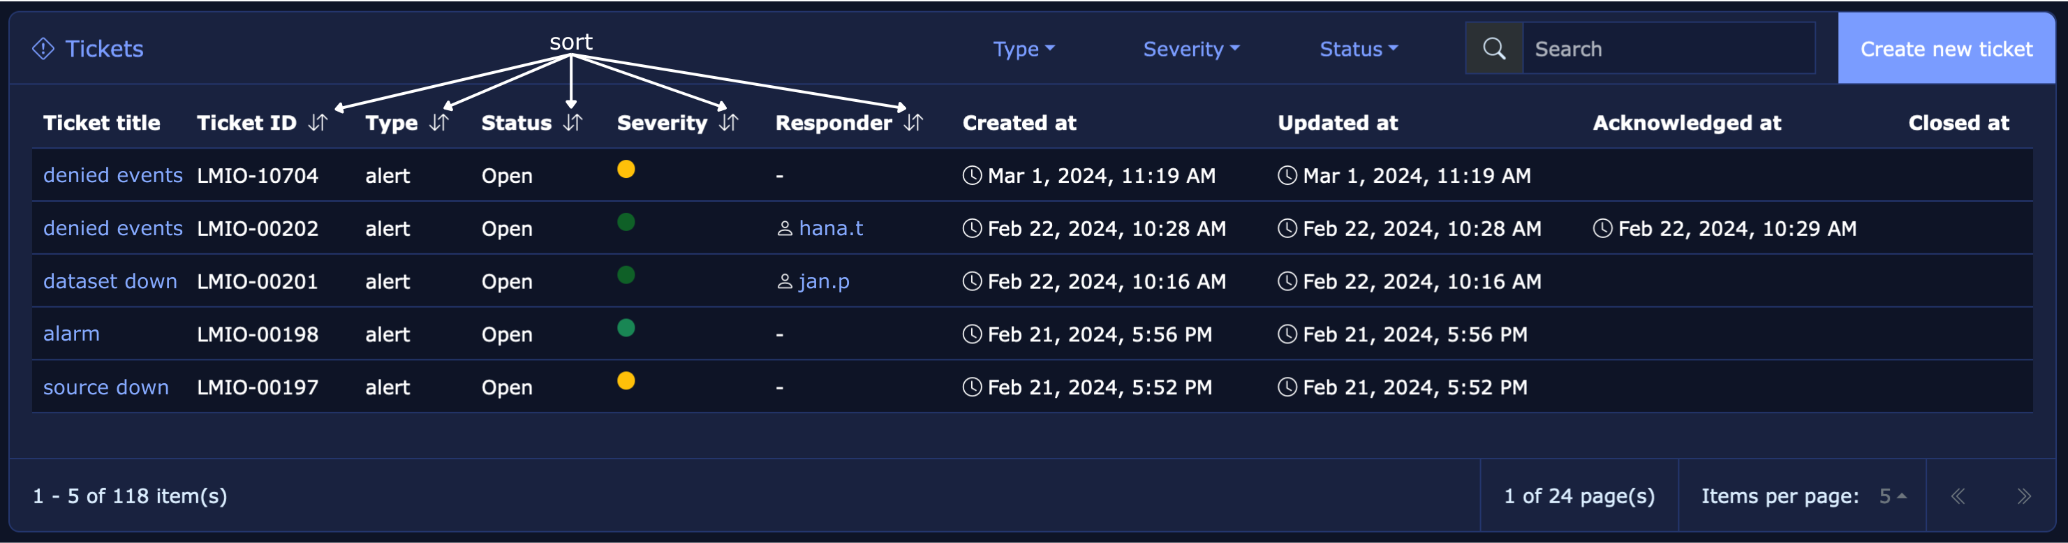Screen dimensions: 2068x543
Task: Change items per page dropdown value
Action: pos(1892,496)
